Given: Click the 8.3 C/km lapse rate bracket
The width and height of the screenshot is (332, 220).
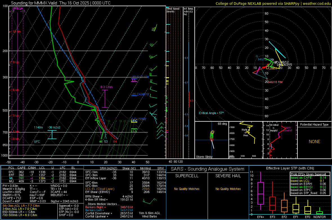Looking at the screenshot, I should point(105,98).
